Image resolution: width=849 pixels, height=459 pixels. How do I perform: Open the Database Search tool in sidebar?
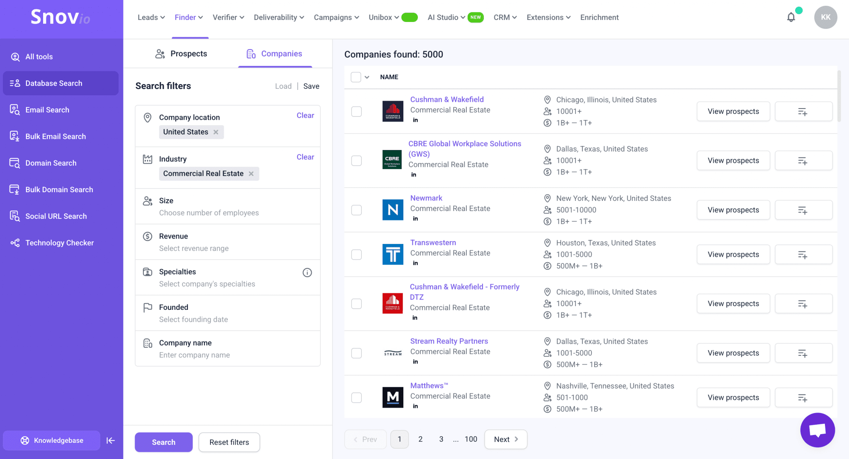click(x=53, y=83)
